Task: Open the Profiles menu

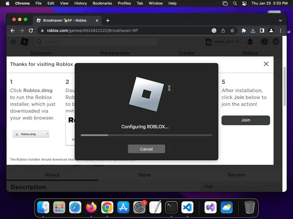Action: tap(124, 3)
